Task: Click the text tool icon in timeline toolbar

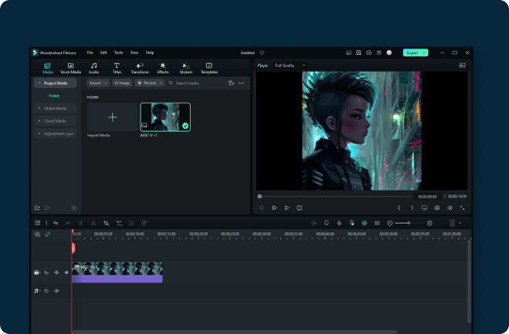Action: pyautogui.click(x=119, y=223)
